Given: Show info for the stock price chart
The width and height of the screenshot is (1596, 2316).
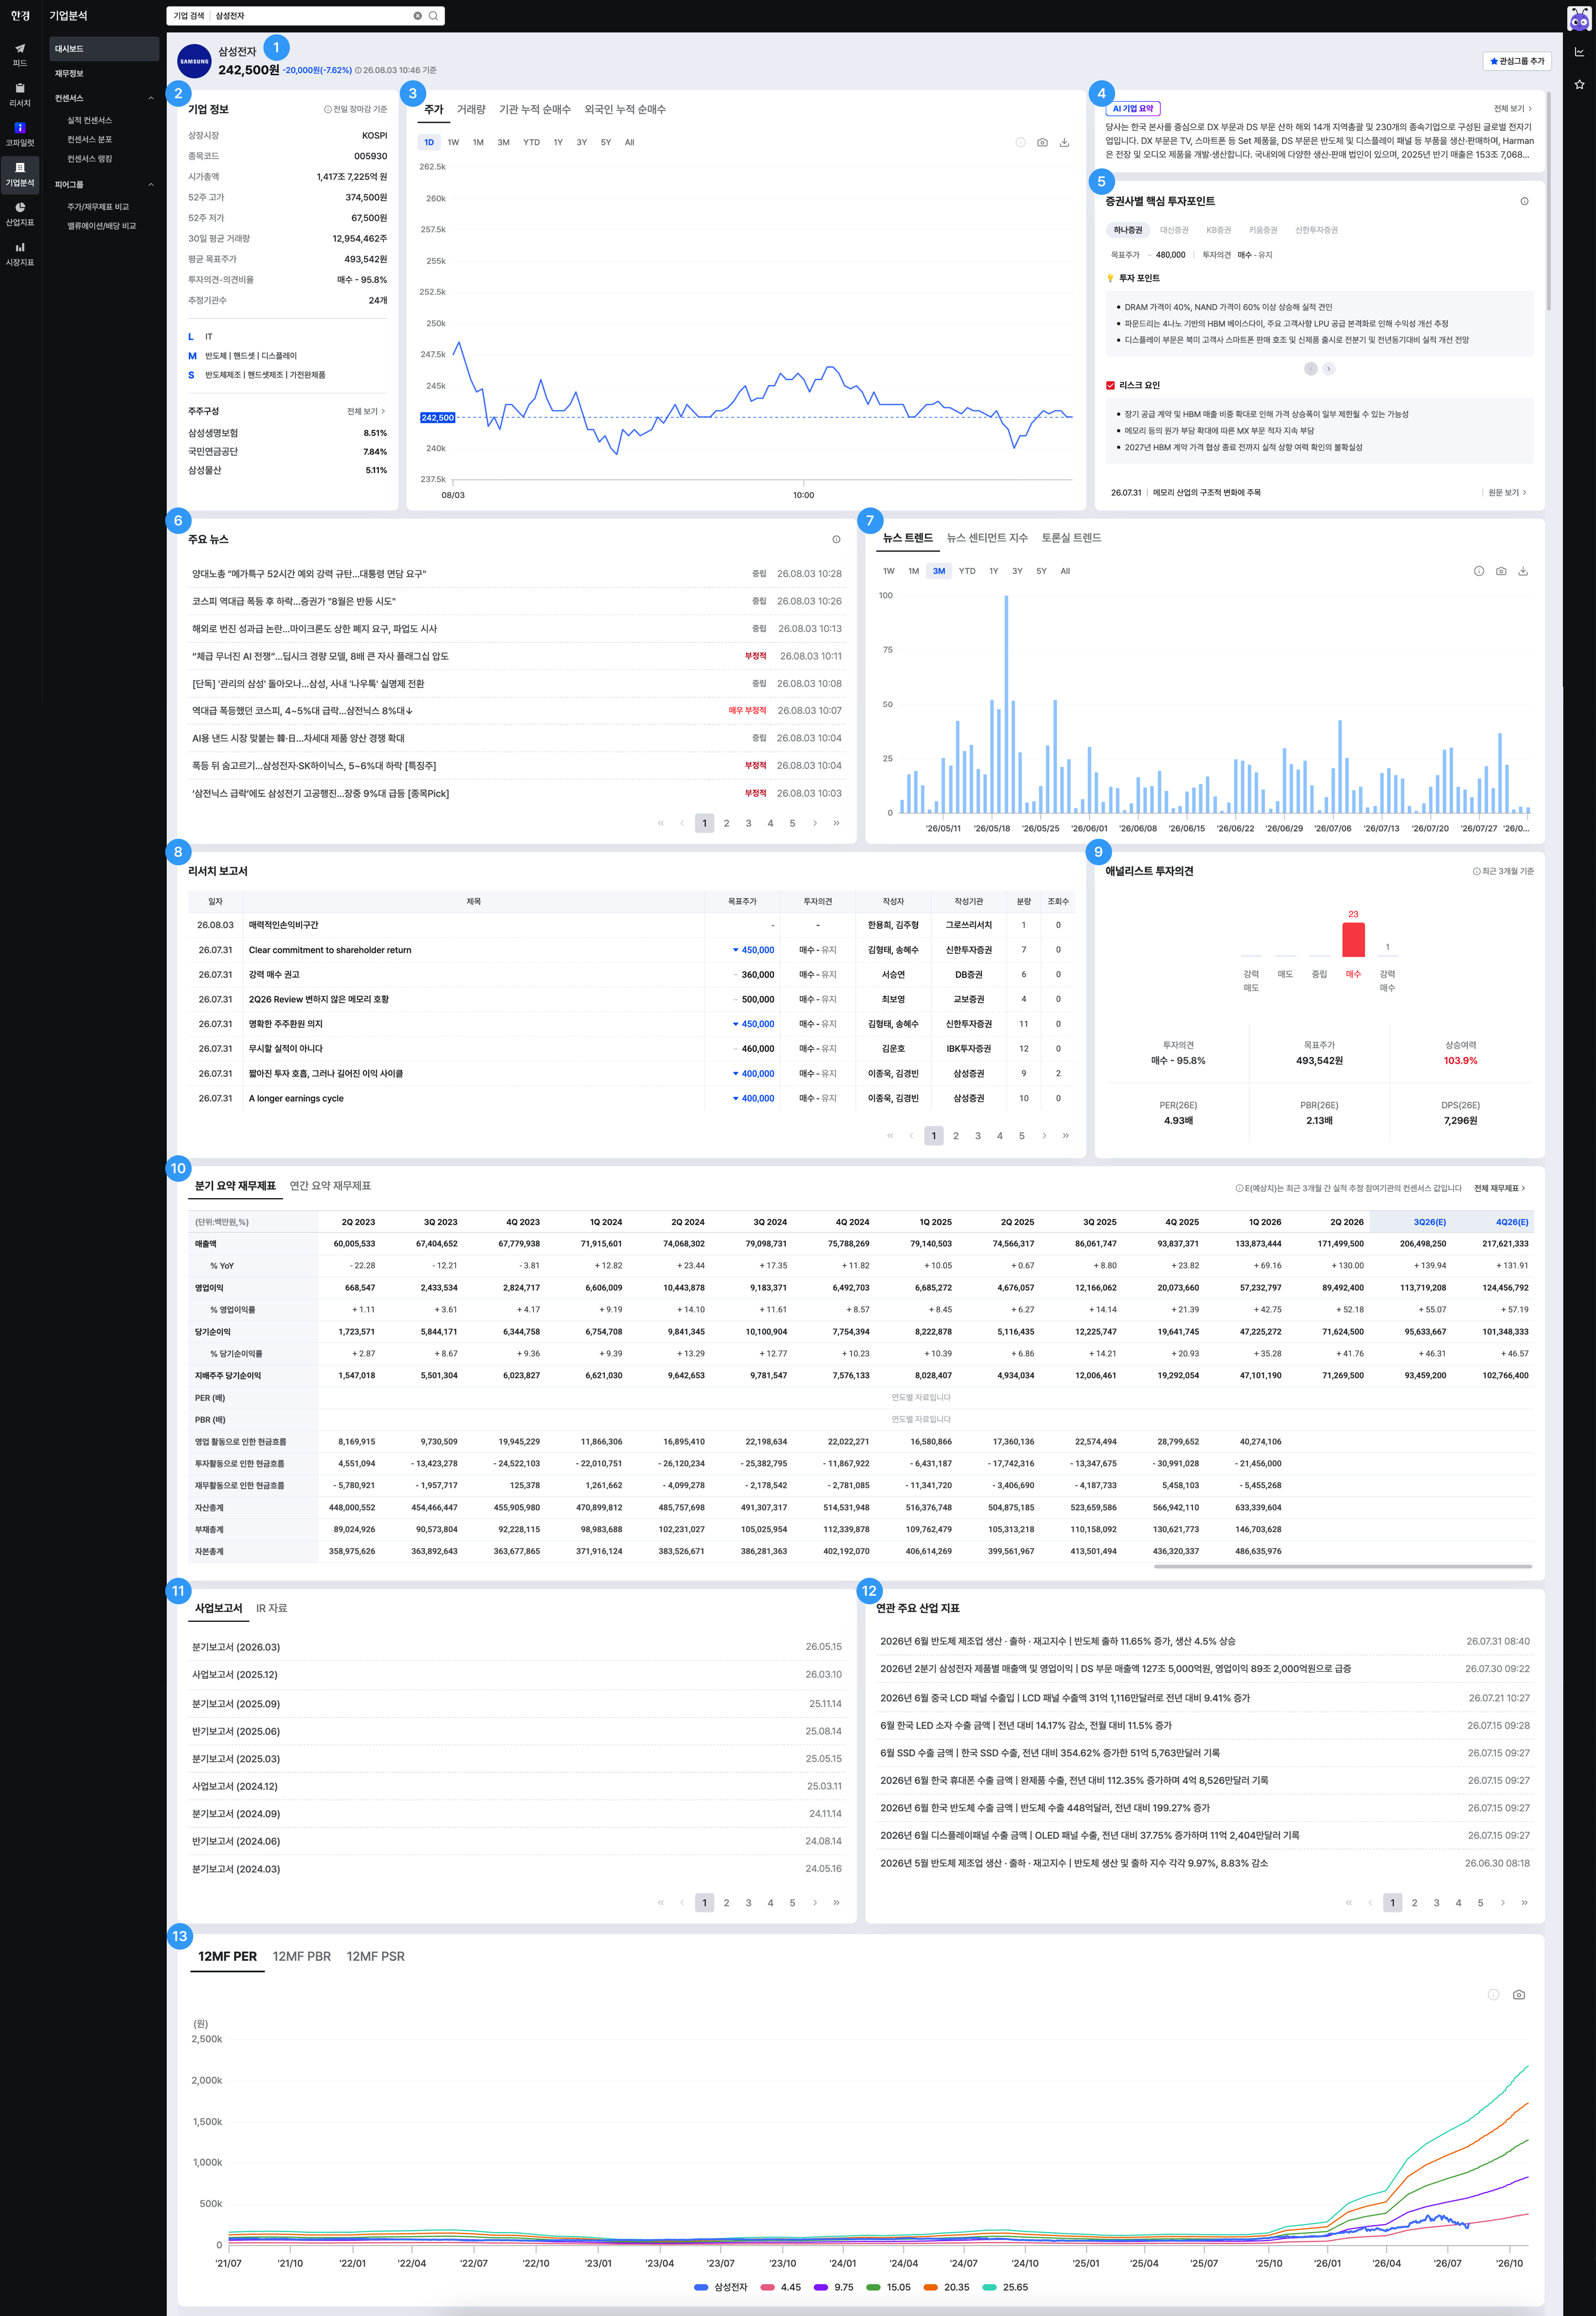Looking at the screenshot, I should 1020,142.
